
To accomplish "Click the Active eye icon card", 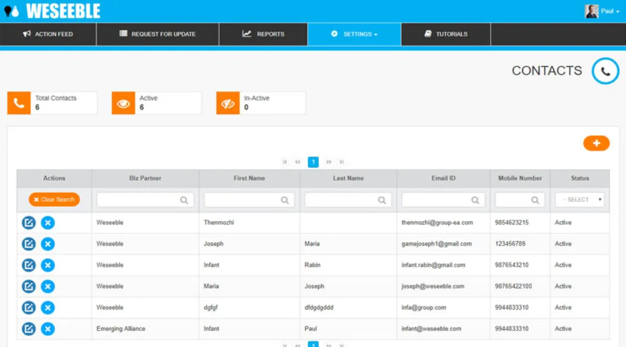I will (x=123, y=103).
